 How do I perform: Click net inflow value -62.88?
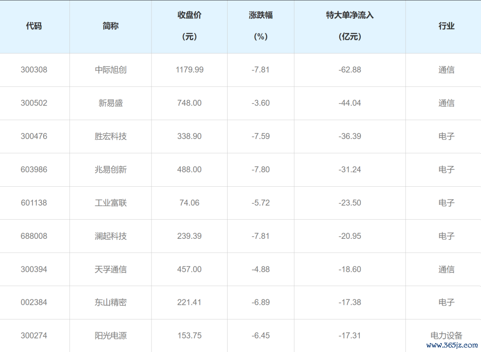[350, 70]
